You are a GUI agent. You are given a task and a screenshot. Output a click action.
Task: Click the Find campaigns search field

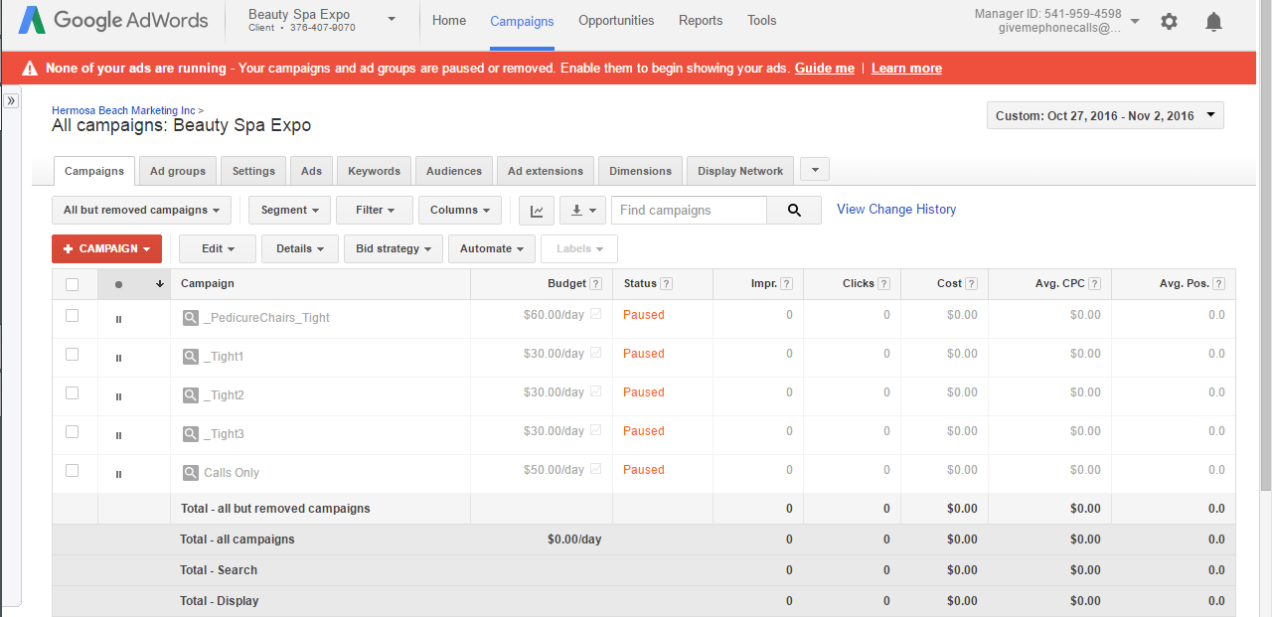coord(689,211)
